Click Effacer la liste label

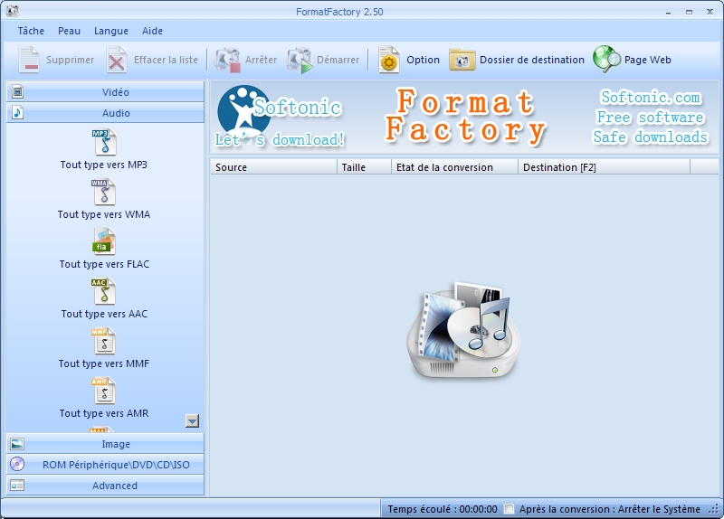coord(166,60)
